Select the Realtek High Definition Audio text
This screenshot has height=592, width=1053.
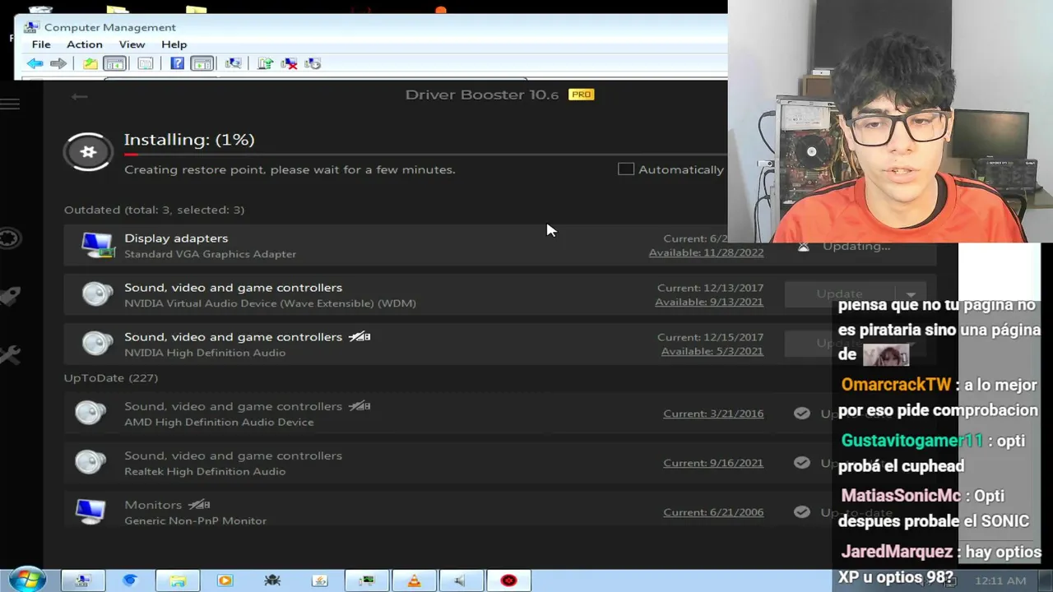click(205, 471)
